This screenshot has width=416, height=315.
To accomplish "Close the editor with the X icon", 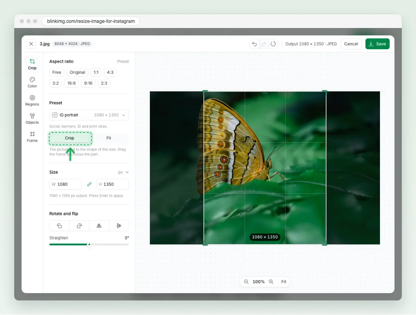I will pos(31,44).
